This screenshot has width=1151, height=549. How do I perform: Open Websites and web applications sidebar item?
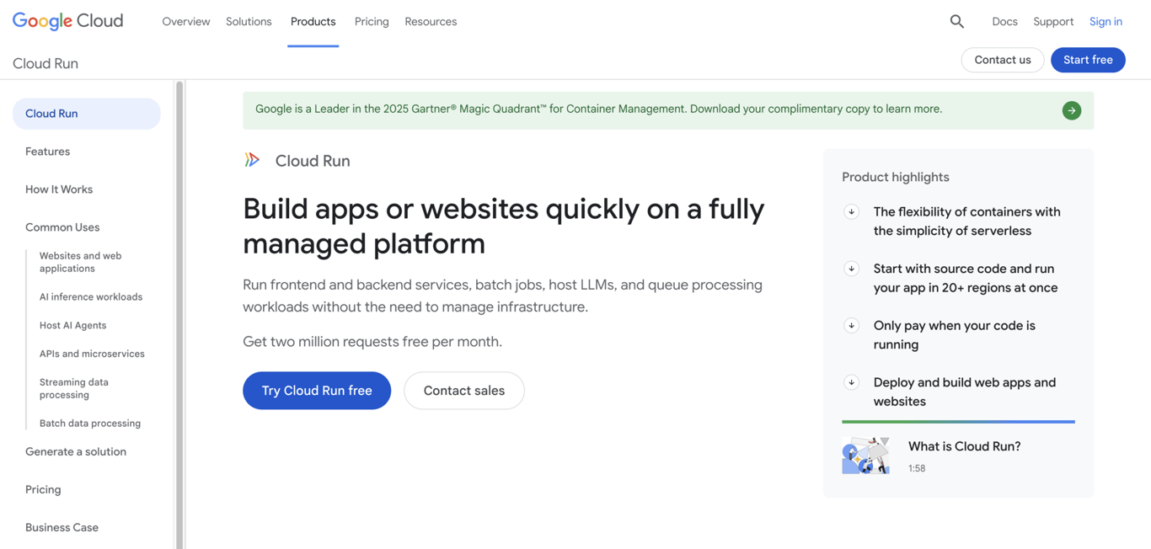click(81, 262)
